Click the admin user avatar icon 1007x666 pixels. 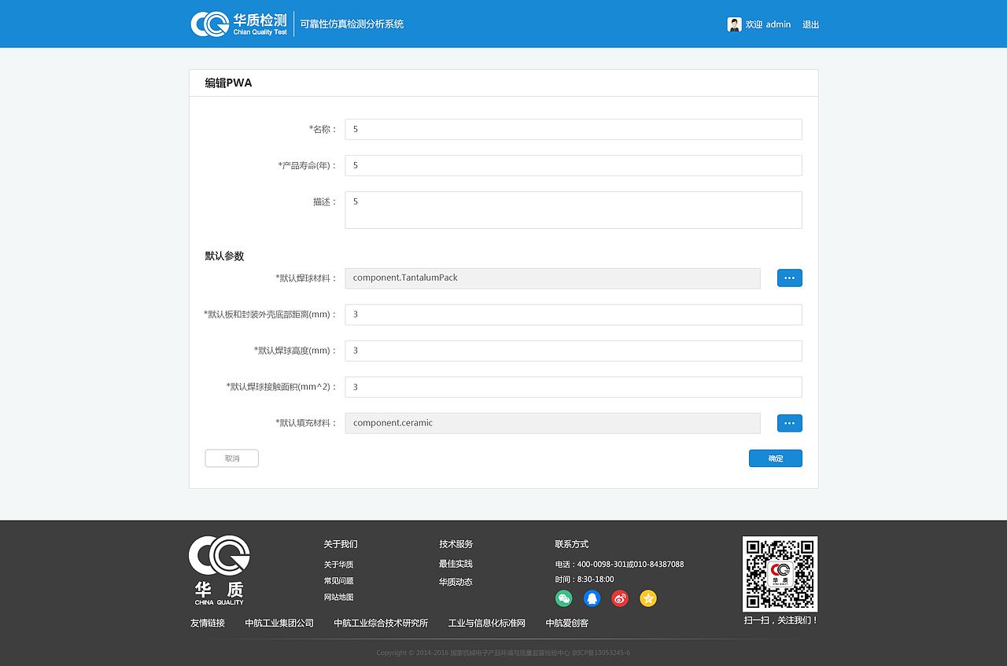pyautogui.click(x=734, y=24)
